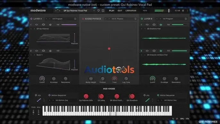The image size is (220, 124).
Task: Select stacked wavetable mode for Layer B oscillator 2
Action: click(154, 51)
